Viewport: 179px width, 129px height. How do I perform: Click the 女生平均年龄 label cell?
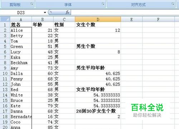[x=98, y=90]
